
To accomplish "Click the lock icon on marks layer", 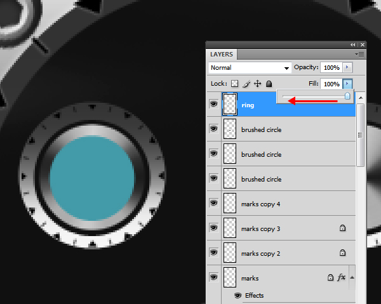I will (330, 277).
